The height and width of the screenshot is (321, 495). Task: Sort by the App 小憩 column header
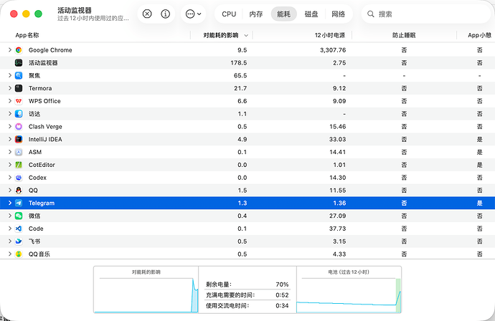[479, 35]
